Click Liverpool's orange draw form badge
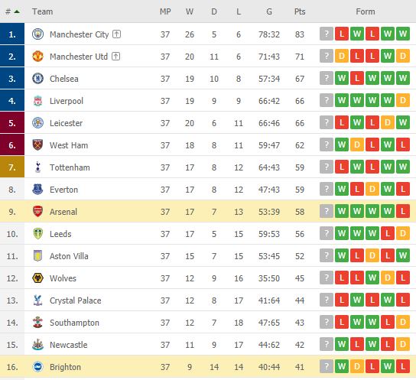This screenshot has width=416, height=380. 403,100
